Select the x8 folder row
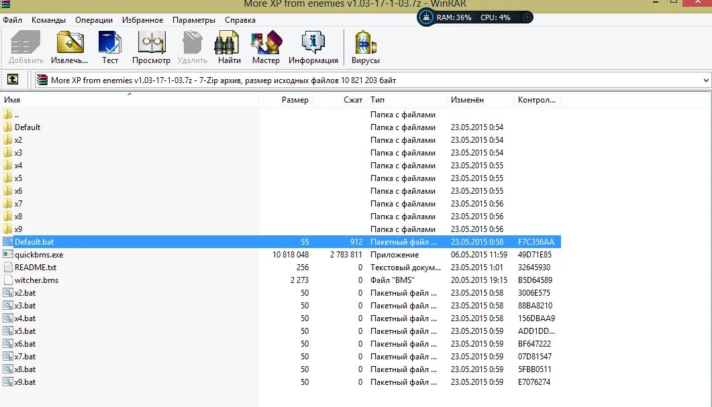Screen dimensions: 712x407 pyautogui.click(x=281, y=217)
